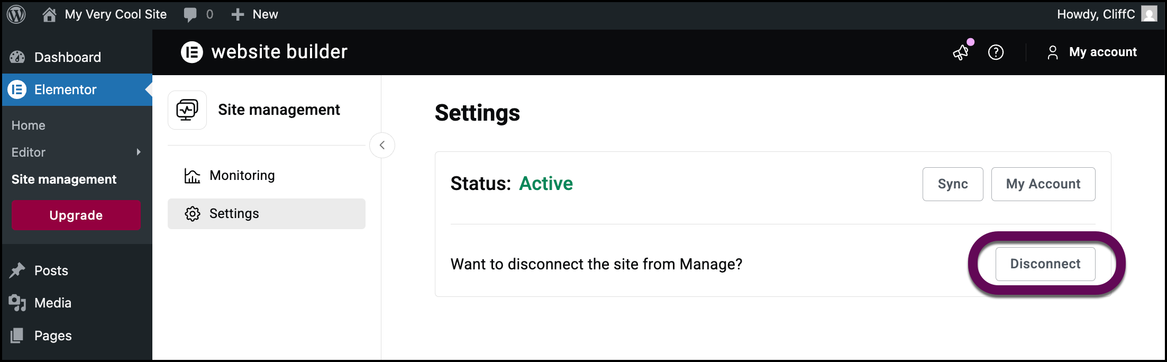Click the Upgrade button
1167x362 pixels.
[76, 215]
